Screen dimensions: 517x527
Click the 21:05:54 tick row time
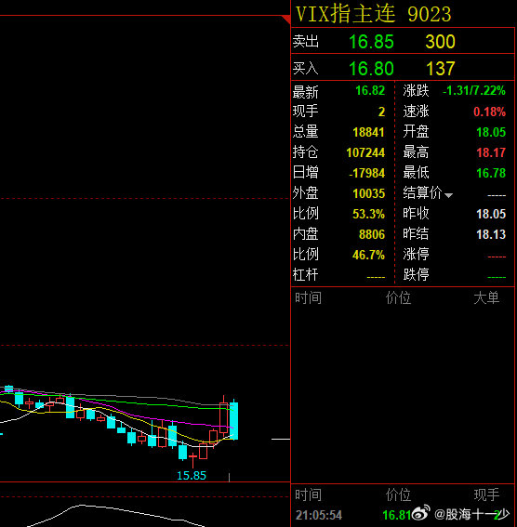tap(319, 515)
